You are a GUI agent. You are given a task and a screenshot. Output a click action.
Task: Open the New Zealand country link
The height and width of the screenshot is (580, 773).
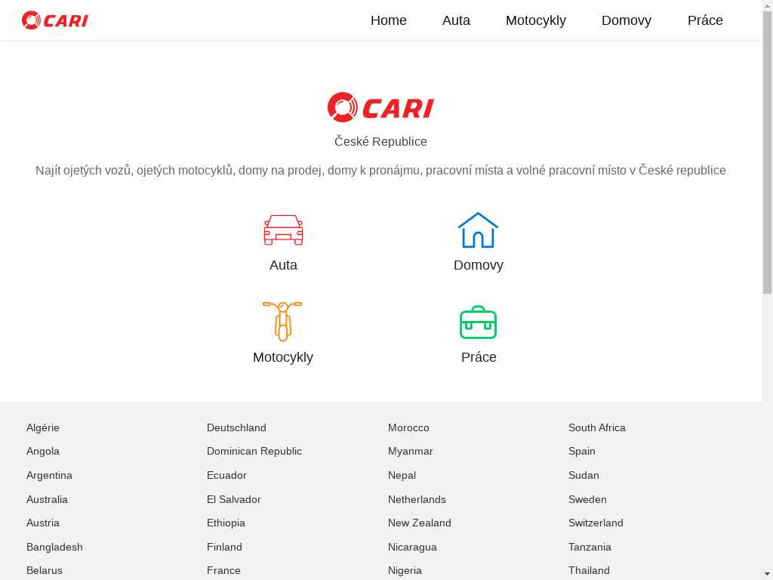point(420,523)
